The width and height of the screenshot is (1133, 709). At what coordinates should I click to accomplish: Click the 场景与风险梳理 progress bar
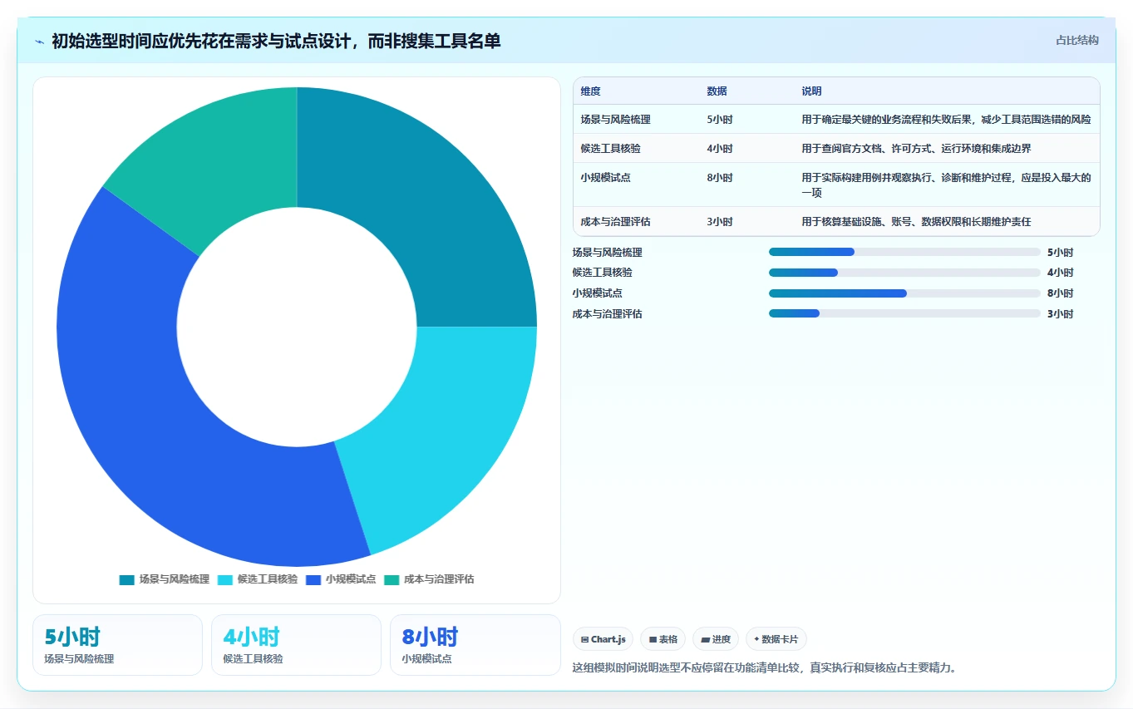904,252
